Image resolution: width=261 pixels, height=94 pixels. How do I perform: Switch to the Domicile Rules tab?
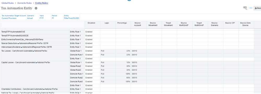(25, 3)
